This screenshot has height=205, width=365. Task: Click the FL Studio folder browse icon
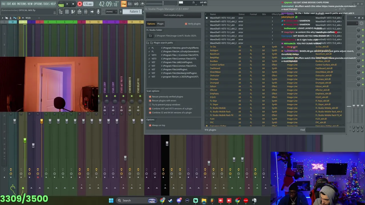tap(150, 36)
